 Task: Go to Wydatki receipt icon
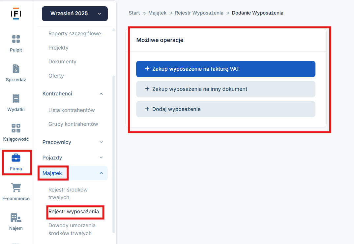coord(16,98)
